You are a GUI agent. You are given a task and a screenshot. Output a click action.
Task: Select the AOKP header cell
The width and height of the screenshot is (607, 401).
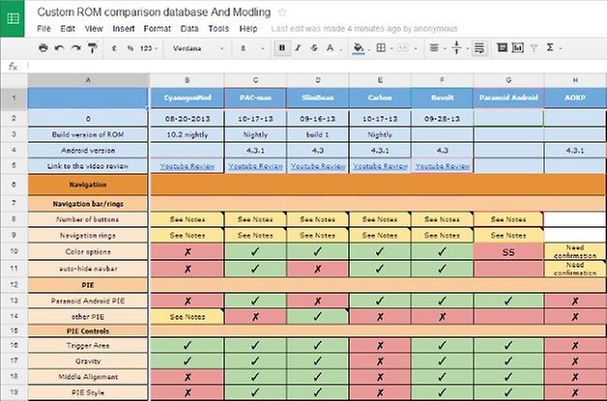tap(575, 98)
